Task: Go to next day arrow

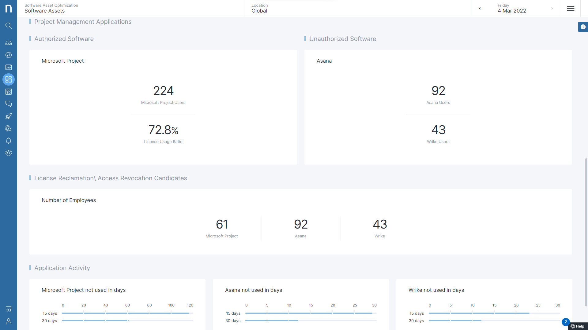Action: click(x=552, y=9)
